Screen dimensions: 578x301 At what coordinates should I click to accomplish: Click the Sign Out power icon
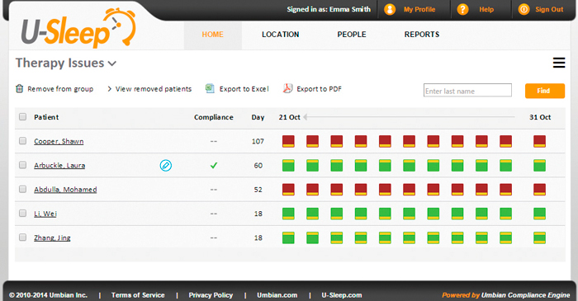[524, 9]
